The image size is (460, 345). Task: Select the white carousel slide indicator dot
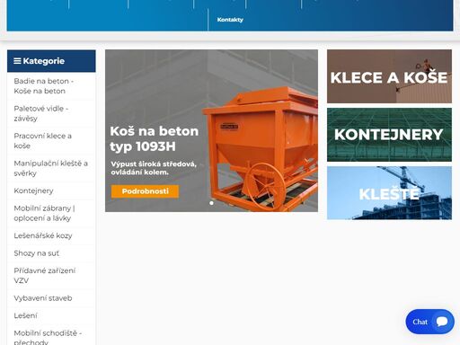point(211,203)
